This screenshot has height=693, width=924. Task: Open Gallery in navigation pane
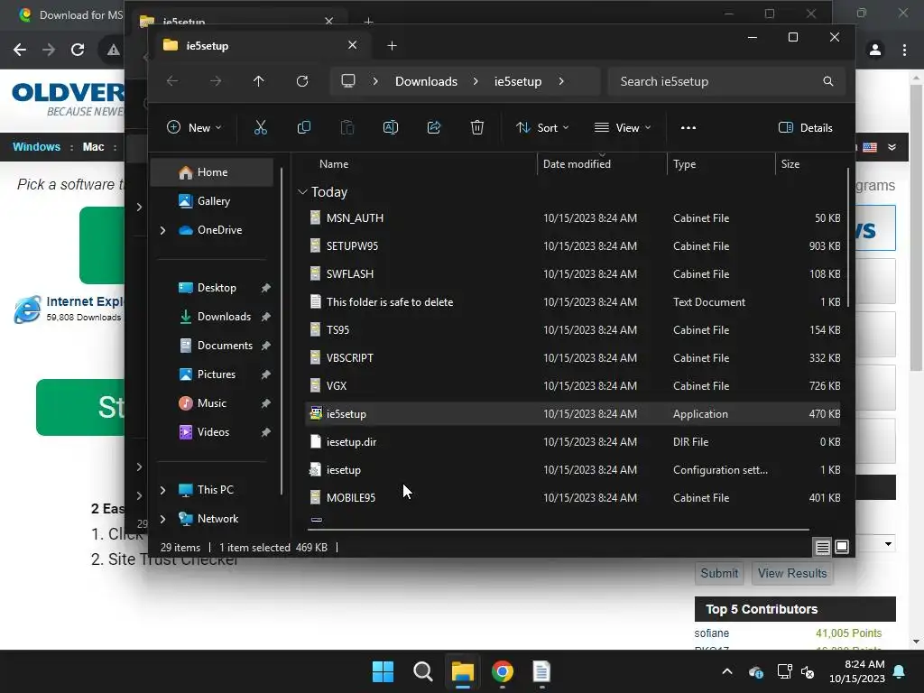click(212, 201)
